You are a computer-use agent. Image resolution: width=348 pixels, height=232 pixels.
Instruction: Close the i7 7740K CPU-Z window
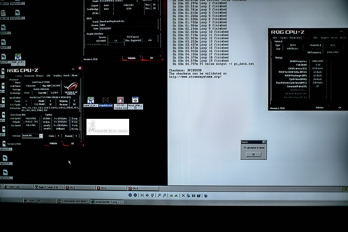[80, 68]
